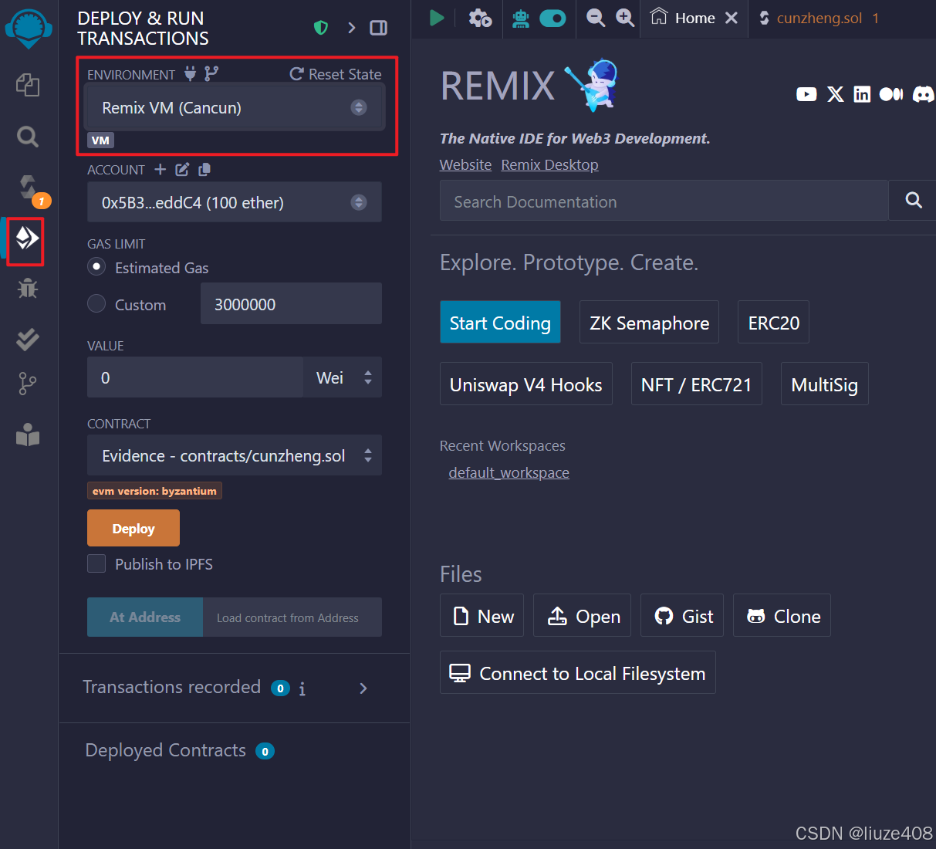Click the Start Coding button
The width and height of the screenshot is (936, 849).
click(500, 322)
